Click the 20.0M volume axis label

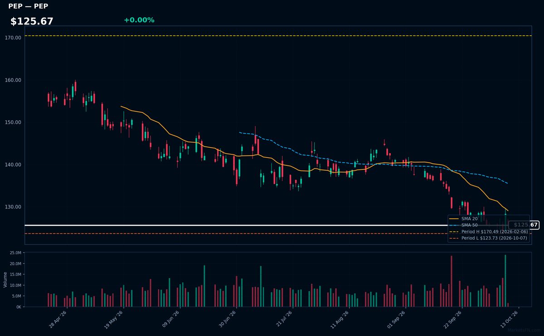coord(15,264)
